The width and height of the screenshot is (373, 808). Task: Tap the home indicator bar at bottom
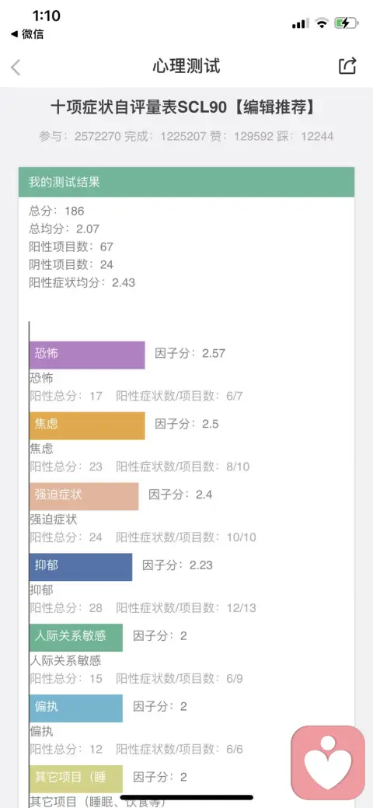click(x=186, y=797)
